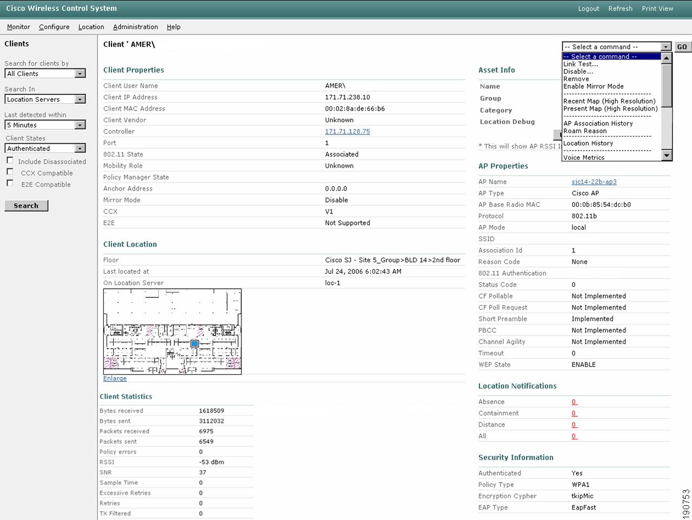
Task: Click the Refresh link
Action: click(620, 9)
